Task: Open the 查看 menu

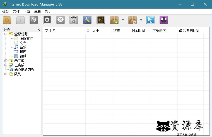Action: point(37,11)
